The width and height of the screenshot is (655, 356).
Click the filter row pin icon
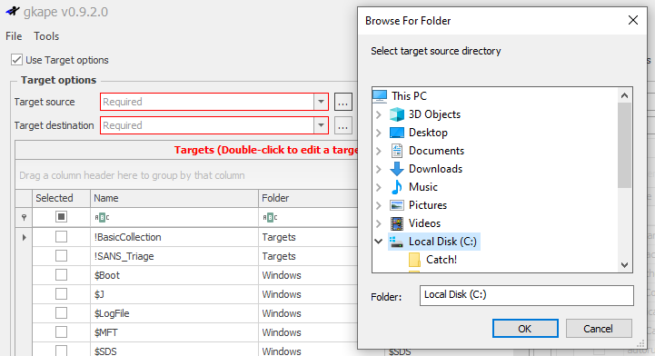24,217
